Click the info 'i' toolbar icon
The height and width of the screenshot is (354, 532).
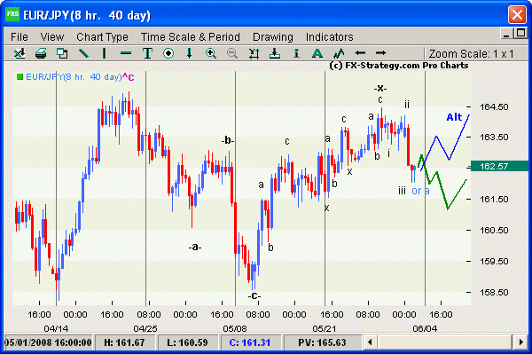(296, 53)
